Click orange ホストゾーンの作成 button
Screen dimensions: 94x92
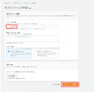[x=70, y=85]
